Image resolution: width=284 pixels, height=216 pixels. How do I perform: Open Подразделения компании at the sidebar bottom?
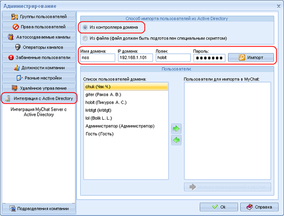38,208
